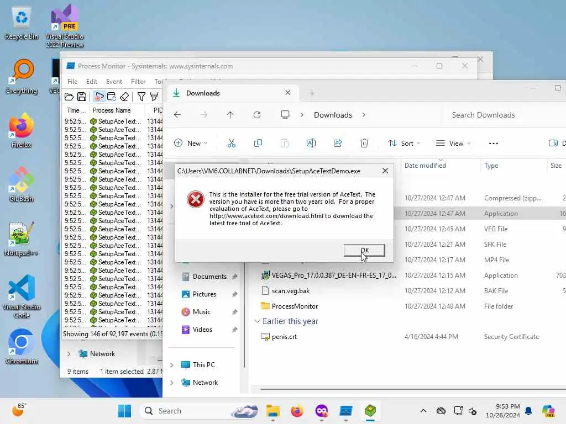Click OK in the AceText installer error dialog
The image size is (566, 424).
point(364,250)
